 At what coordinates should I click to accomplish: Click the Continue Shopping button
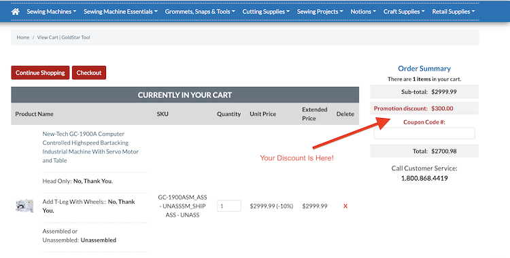click(40, 73)
